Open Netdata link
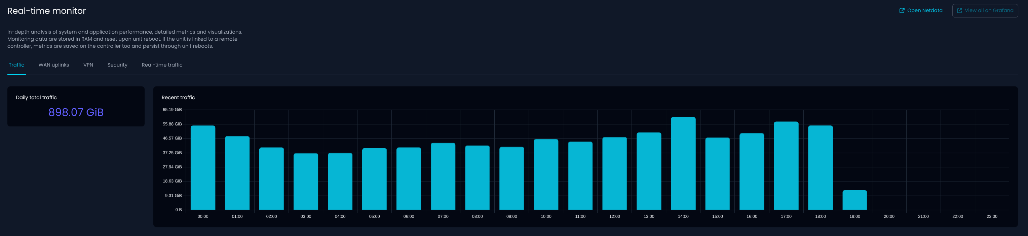The width and height of the screenshot is (1028, 236). pos(924,11)
